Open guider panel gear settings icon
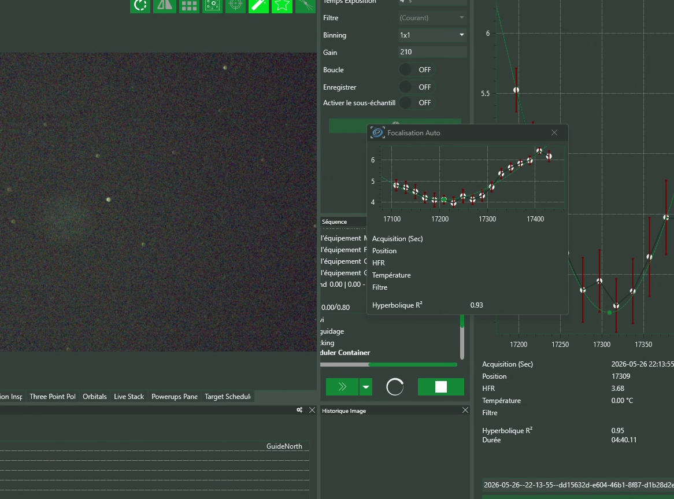This screenshot has width=674, height=499. pyautogui.click(x=299, y=410)
